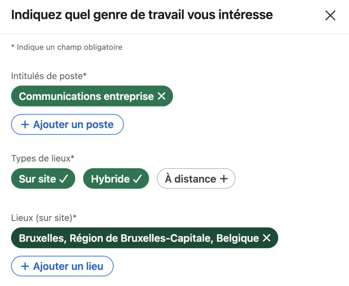Close the job preferences dialog
The height and width of the screenshot is (286, 349).
click(x=330, y=16)
